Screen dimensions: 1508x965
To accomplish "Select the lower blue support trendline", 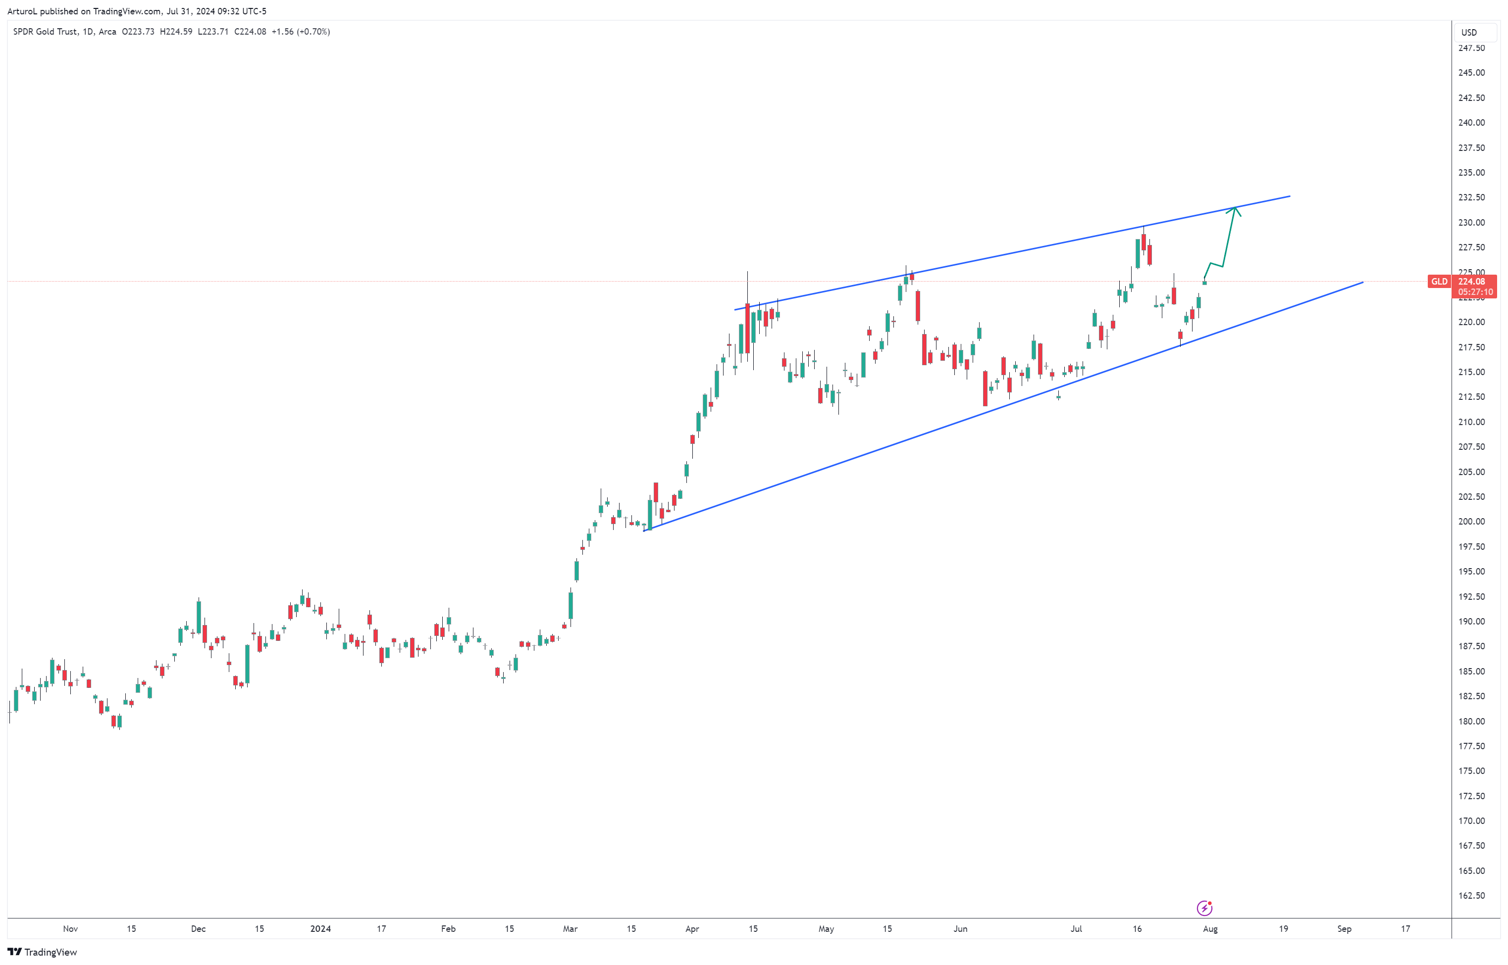I will (1003, 407).
